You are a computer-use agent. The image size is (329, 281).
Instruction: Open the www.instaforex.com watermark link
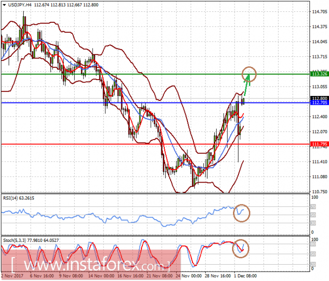[92, 259]
